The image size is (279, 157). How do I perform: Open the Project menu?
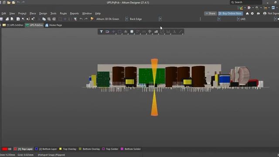(x=22, y=14)
